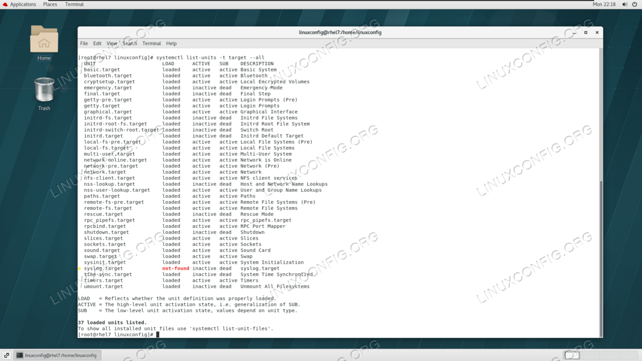The height and width of the screenshot is (361, 642).
Task: Click the rescue.target unit name
Action: tap(103, 214)
